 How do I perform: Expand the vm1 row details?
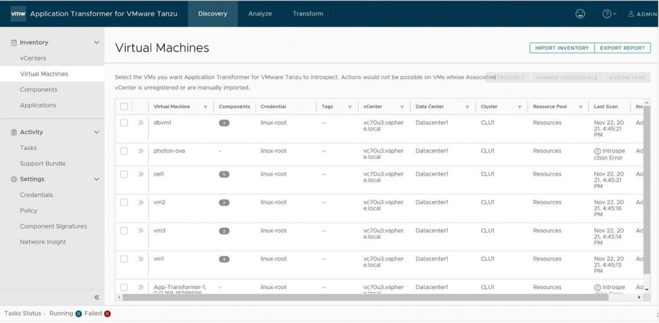[141, 259]
